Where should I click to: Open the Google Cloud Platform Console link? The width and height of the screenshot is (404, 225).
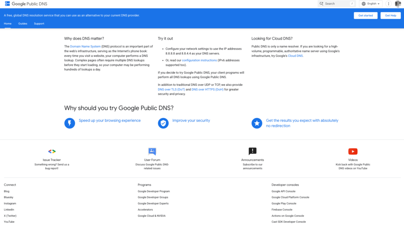290,197
